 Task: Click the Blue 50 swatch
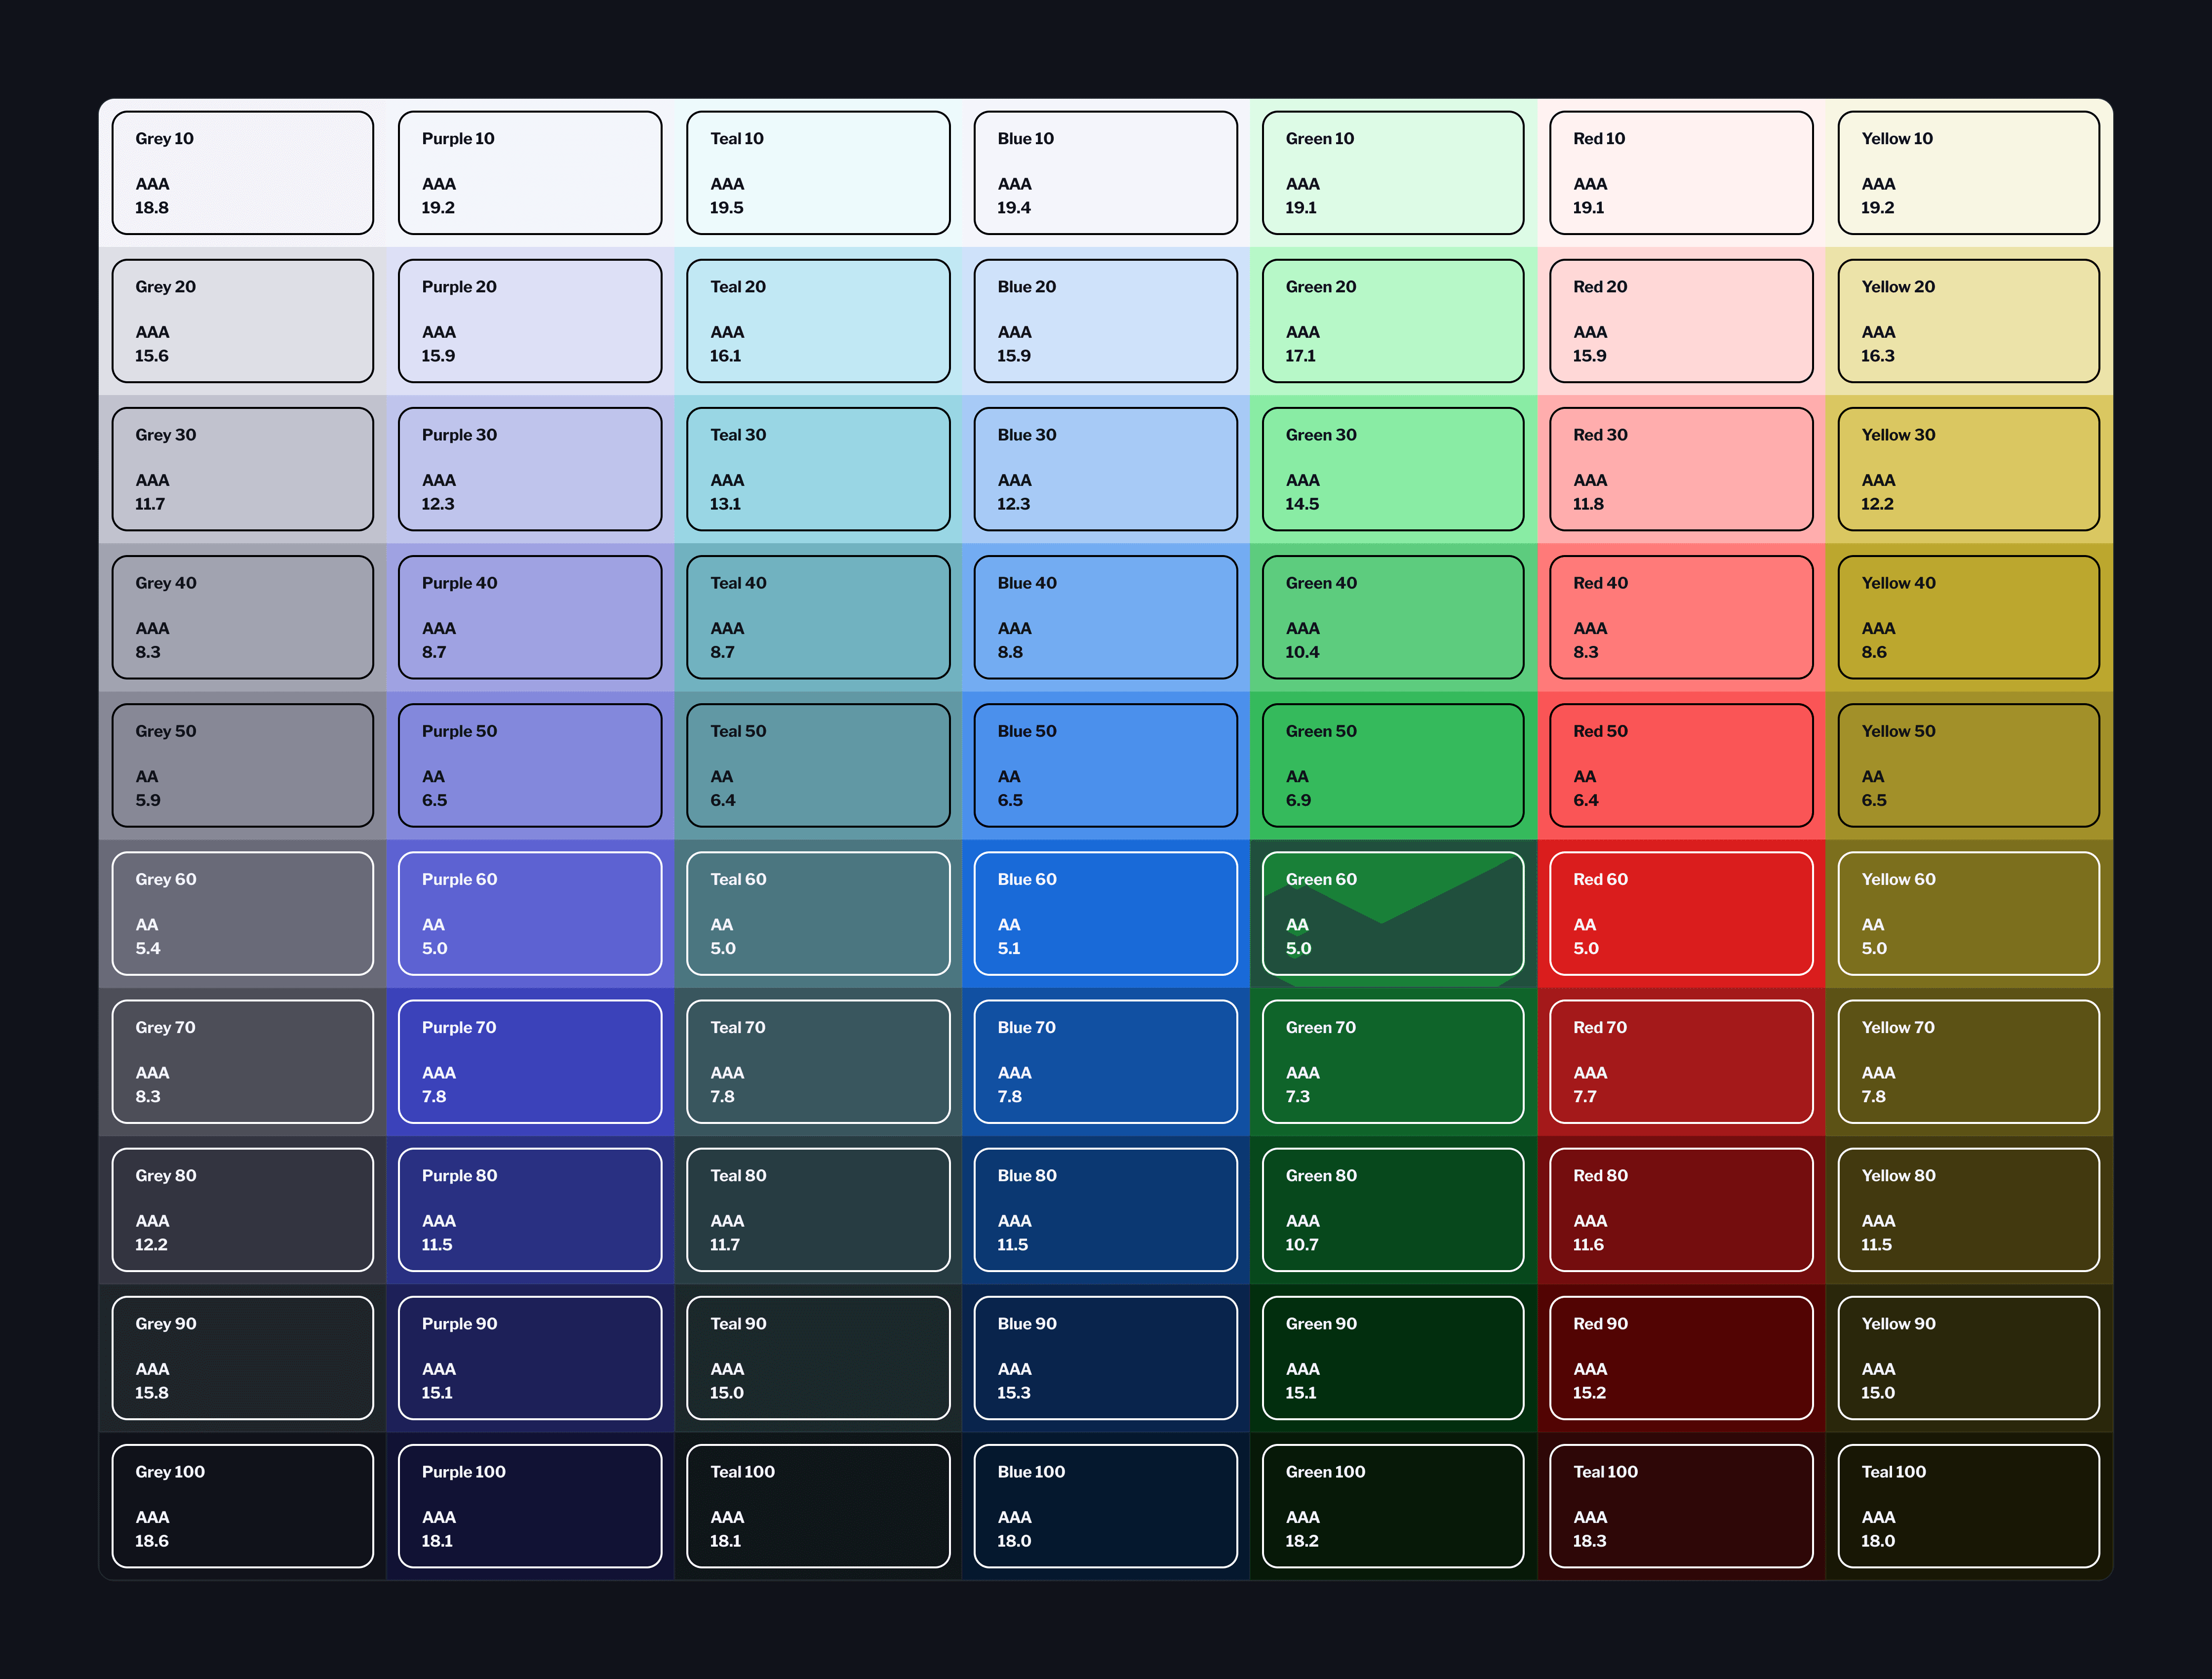(x=1105, y=765)
